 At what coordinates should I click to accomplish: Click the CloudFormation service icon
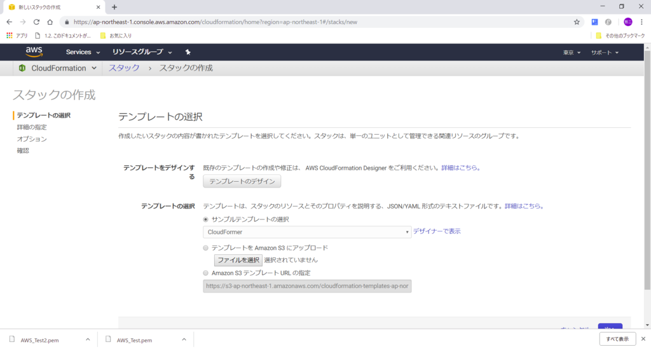pos(22,68)
